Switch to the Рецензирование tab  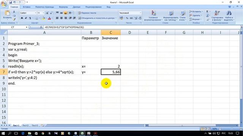(93, 7)
